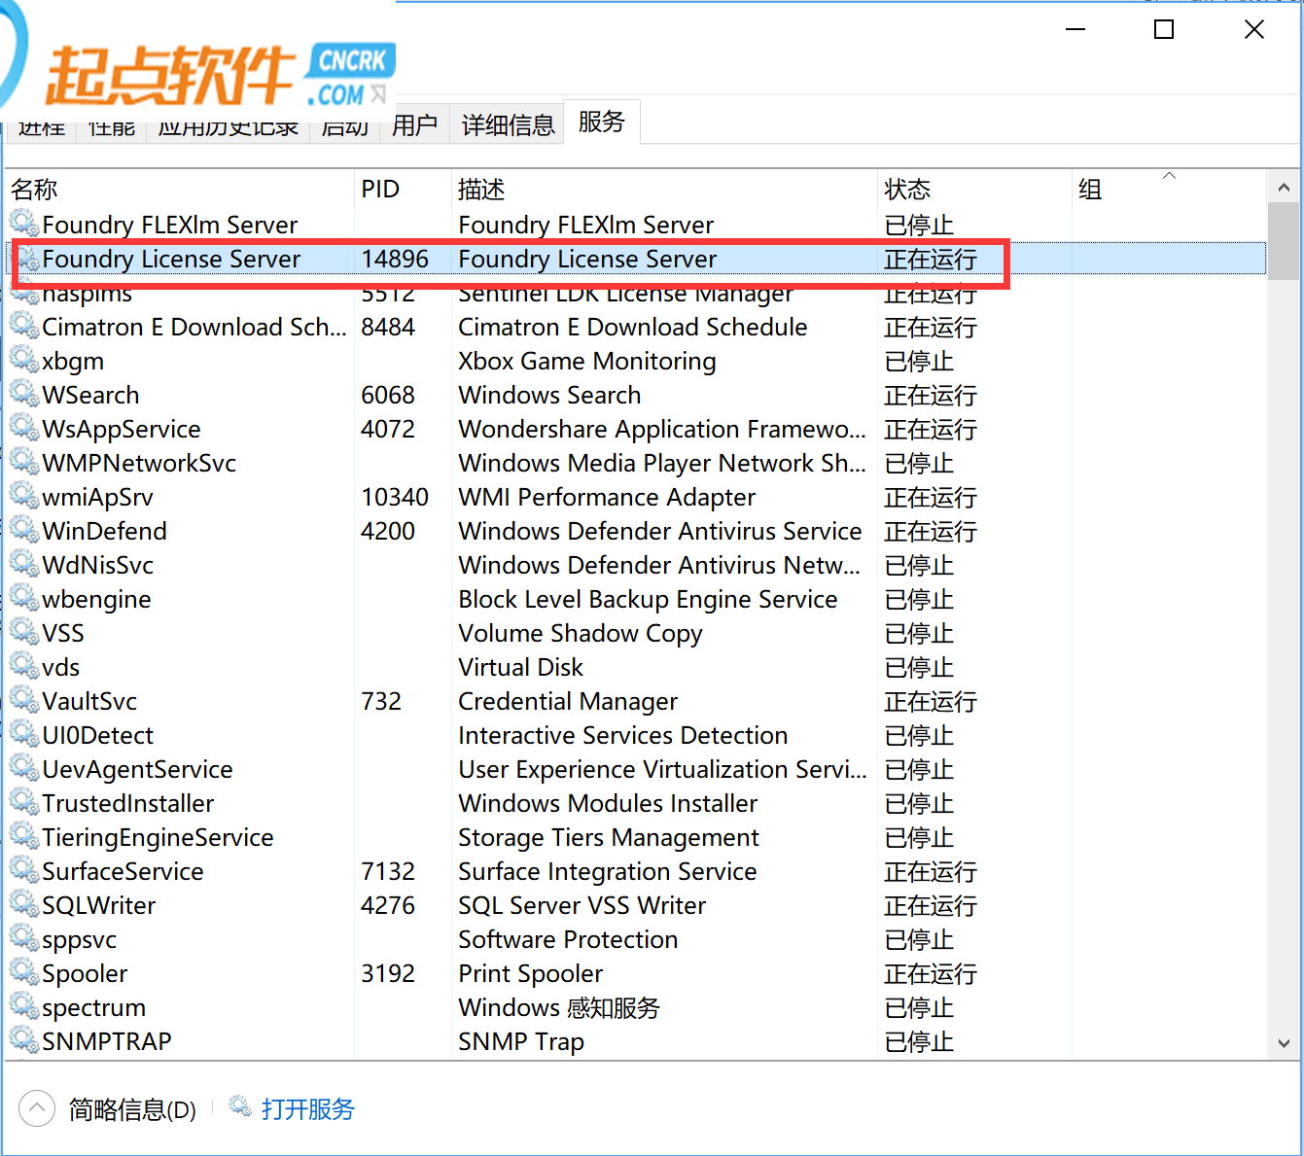This screenshot has width=1304, height=1156.
Task: Click service icon next to WSearch
Action: pos(24,394)
